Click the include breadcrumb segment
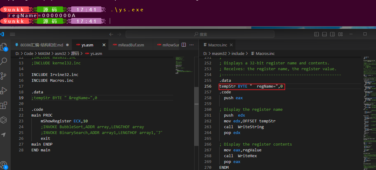 [x=238, y=53]
